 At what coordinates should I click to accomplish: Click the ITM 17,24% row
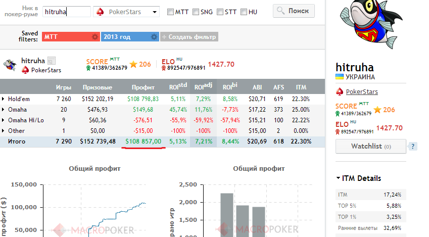(x=371, y=195)
